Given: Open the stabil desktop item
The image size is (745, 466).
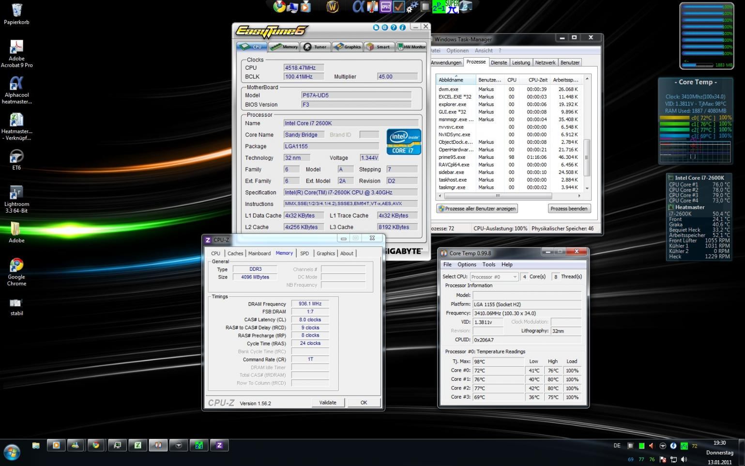Looking at the screenshot, I should [x=16, y=307].
